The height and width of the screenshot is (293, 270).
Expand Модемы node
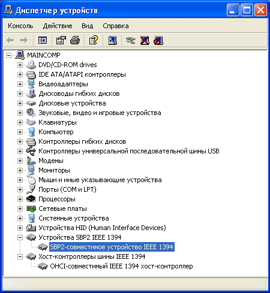click(x=20, y=161)
